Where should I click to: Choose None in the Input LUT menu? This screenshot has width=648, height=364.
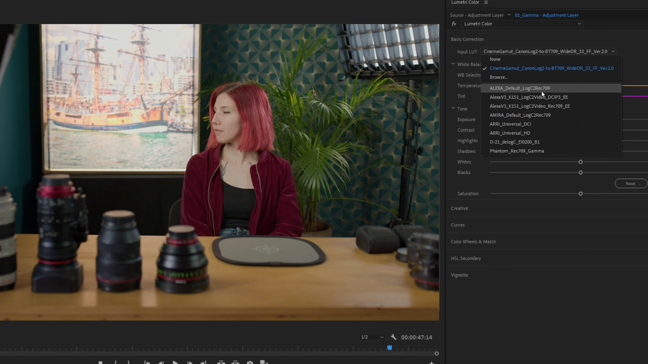click(495, 59)
